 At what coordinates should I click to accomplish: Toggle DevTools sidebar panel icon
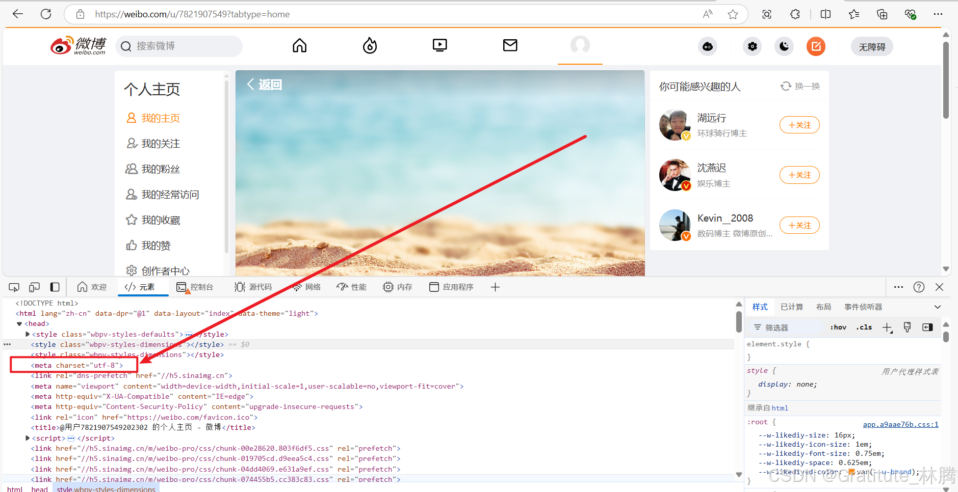click(55, 287)
